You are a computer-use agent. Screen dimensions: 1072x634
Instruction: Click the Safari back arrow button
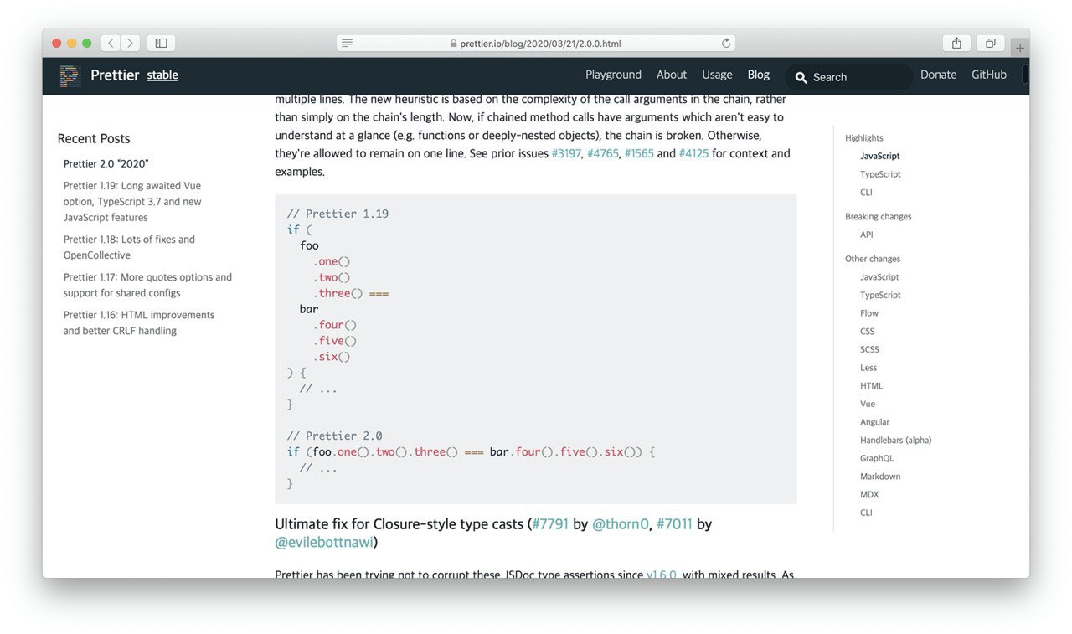111,43
